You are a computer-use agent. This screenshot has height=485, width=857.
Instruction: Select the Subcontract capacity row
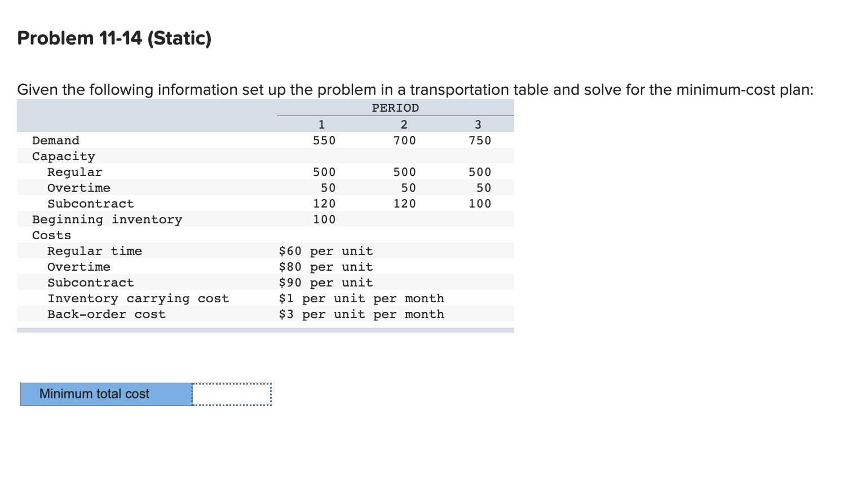coord(91,203)
